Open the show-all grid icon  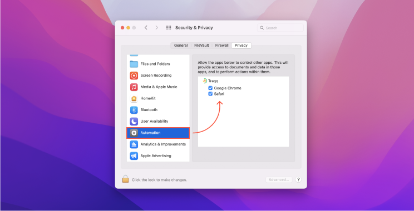coord(168,28)
